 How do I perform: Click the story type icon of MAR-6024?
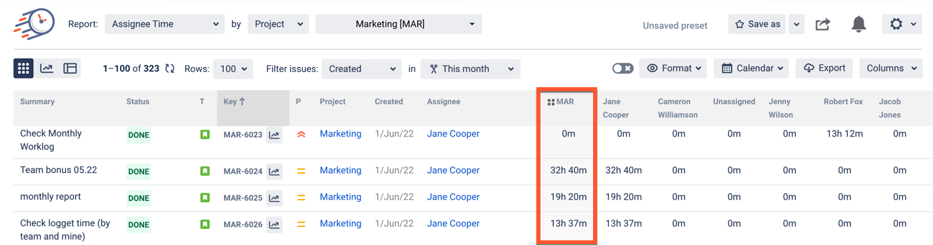[205, 171]
